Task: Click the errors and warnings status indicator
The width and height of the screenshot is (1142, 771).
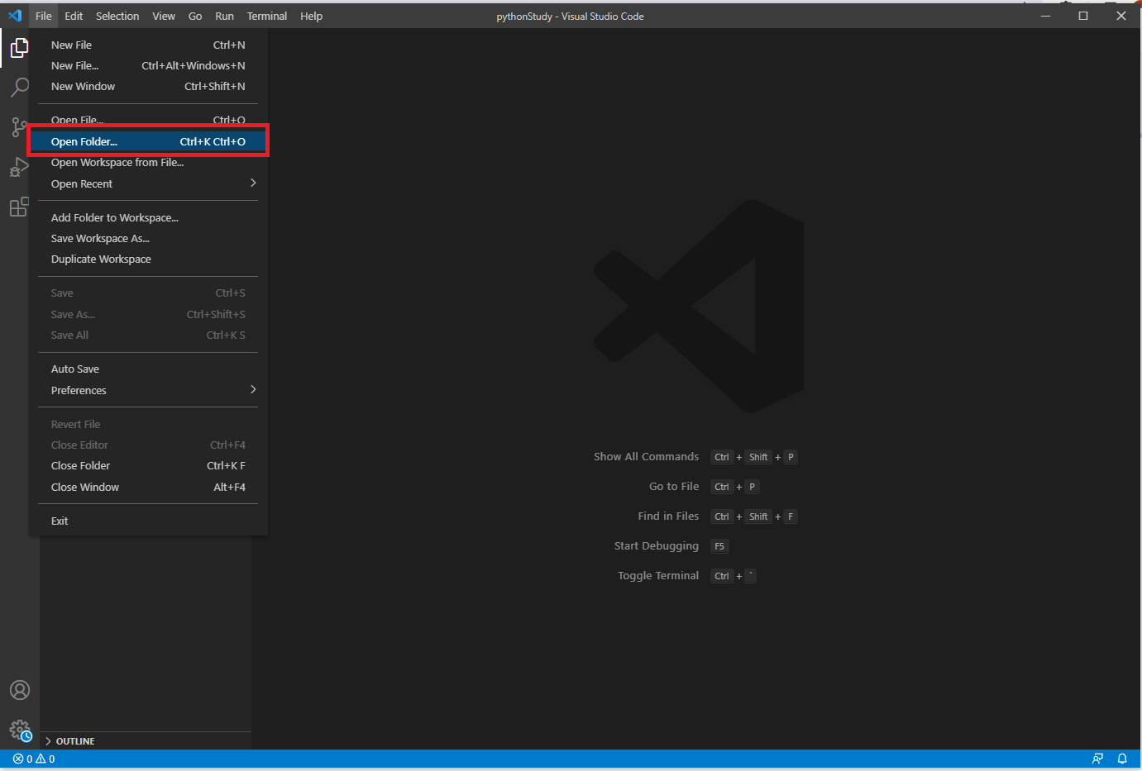Action: click(34, 759)
